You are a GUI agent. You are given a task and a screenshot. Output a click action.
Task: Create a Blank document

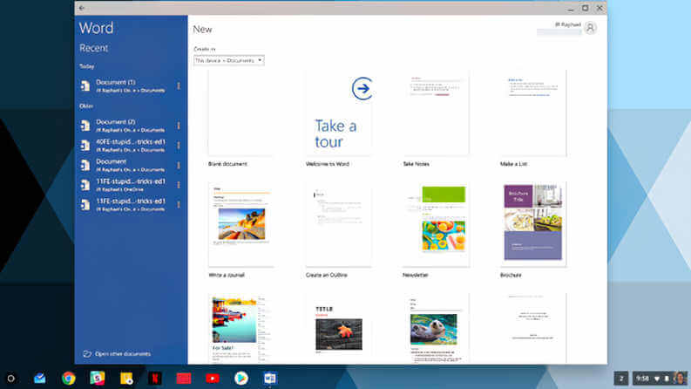tap(240, 113)
